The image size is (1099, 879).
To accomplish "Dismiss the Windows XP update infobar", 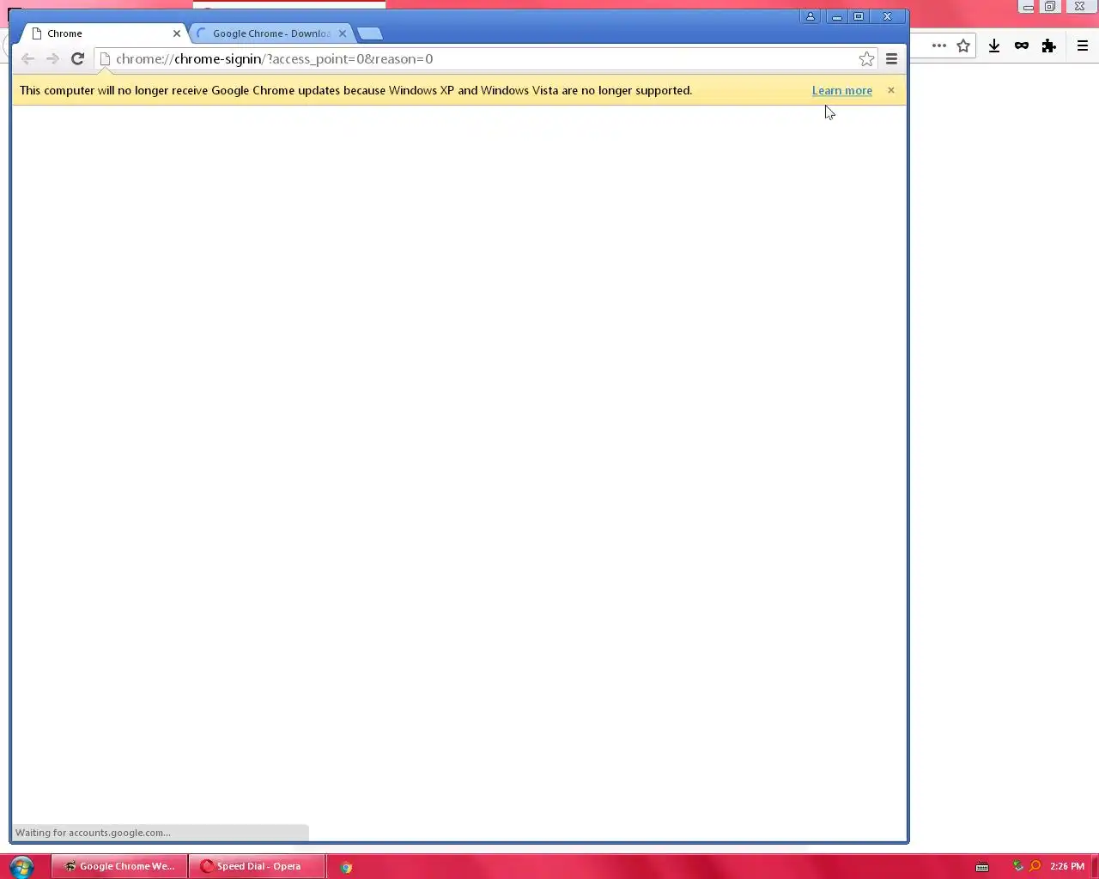I will [x=890, y=90].
